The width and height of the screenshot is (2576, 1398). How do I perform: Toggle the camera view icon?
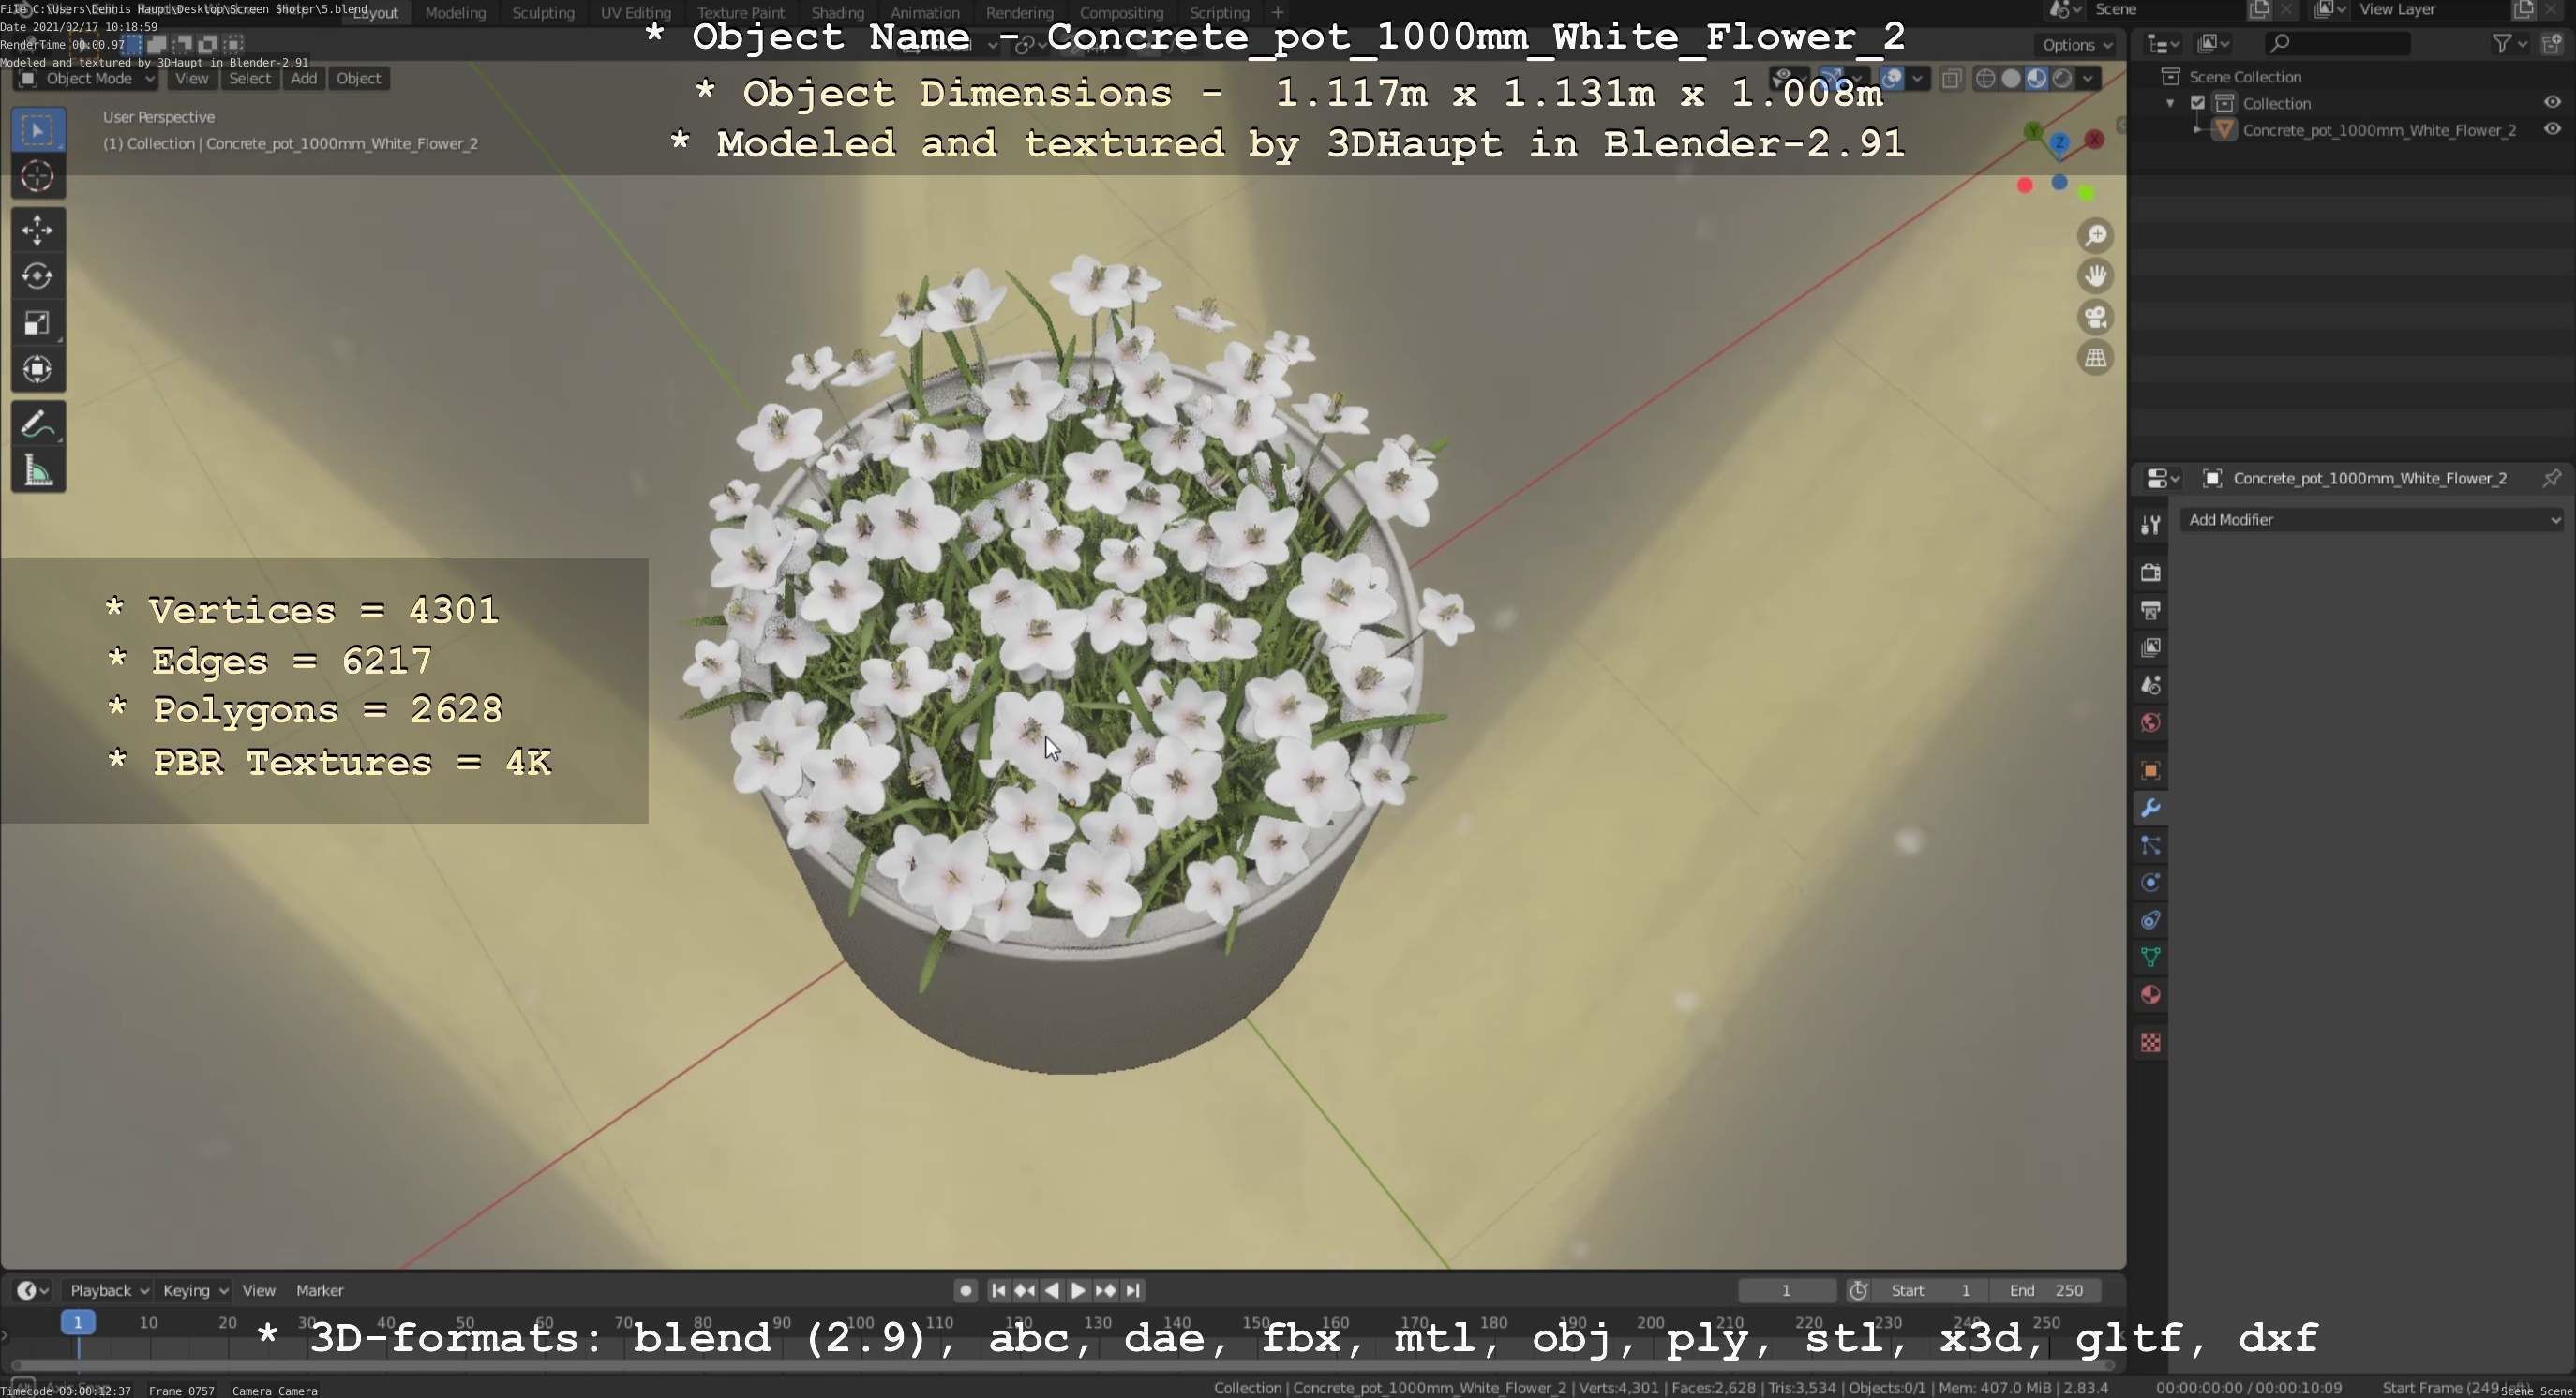pos(2095,317)
